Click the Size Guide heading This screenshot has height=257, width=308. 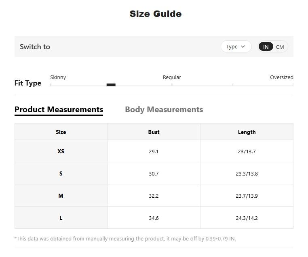click(155, 14)
